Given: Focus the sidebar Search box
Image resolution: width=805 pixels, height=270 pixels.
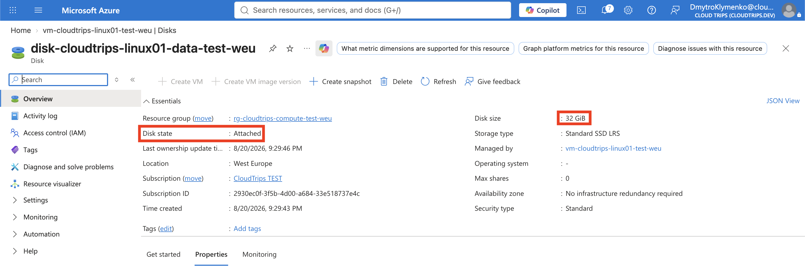Looking at the screenshot, I should coord(59,80).
